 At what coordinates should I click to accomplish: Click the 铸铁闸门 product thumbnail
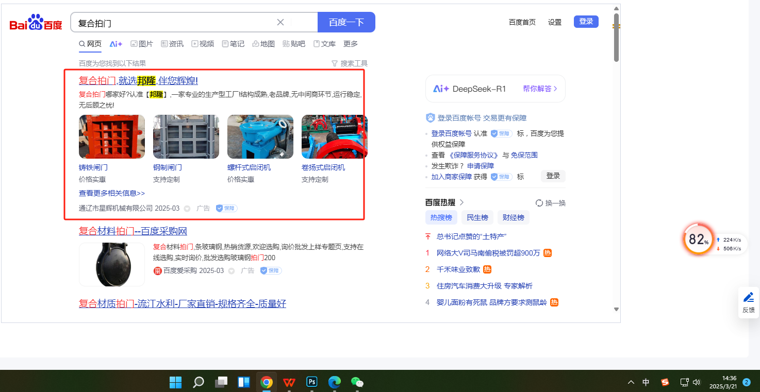point(112,137)
